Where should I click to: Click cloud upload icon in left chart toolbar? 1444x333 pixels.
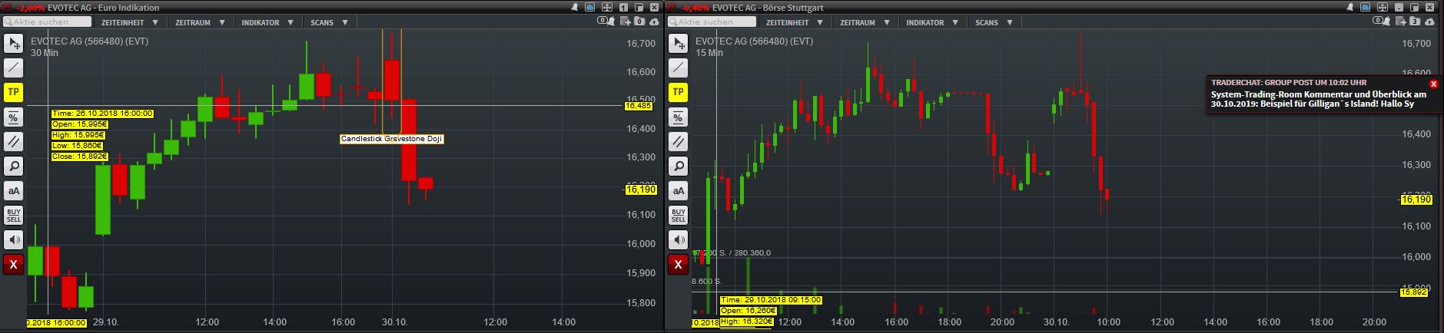654,21
